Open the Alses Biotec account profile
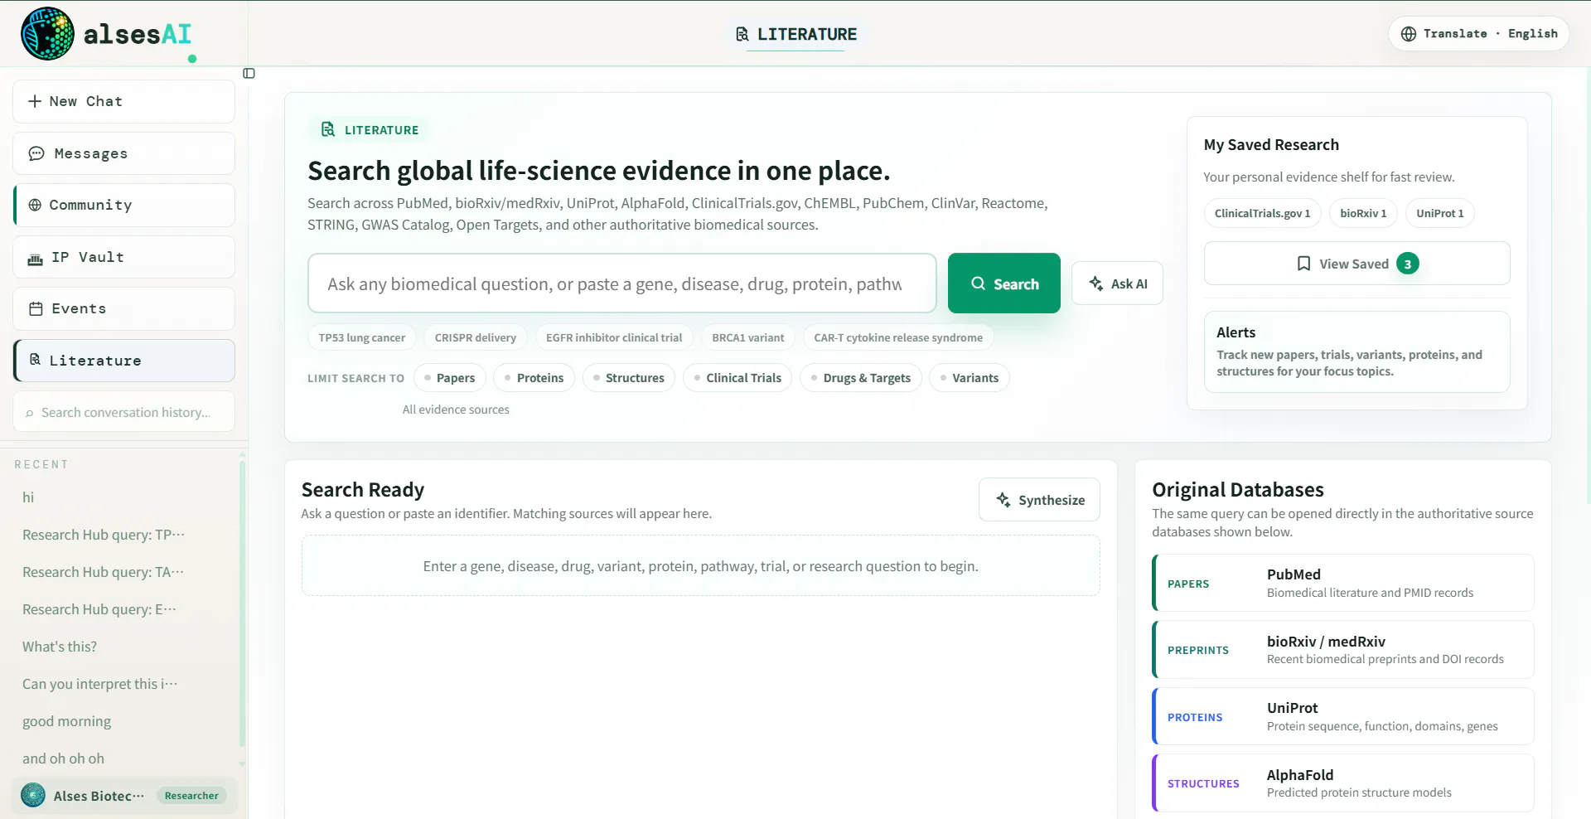This screenshot has width=1591, height=819. coord(124,796)
